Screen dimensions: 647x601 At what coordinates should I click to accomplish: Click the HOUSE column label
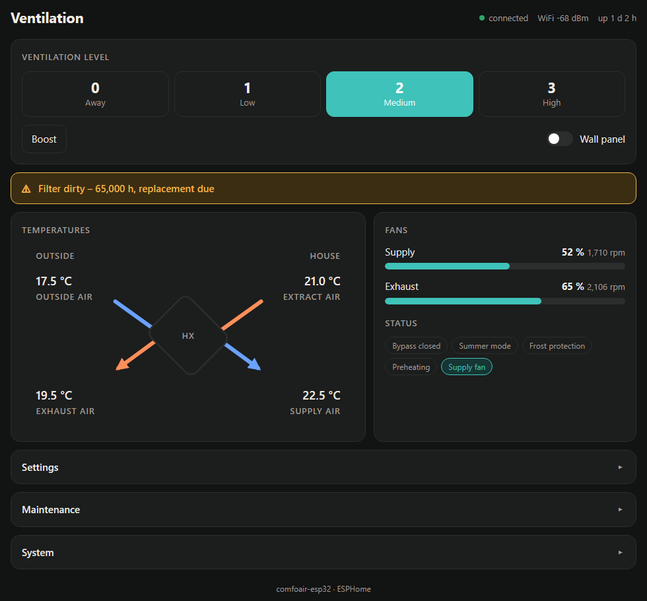pos(325,256)
